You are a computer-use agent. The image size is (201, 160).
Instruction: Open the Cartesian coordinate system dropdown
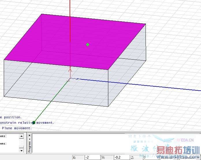[x=190, y=158]
